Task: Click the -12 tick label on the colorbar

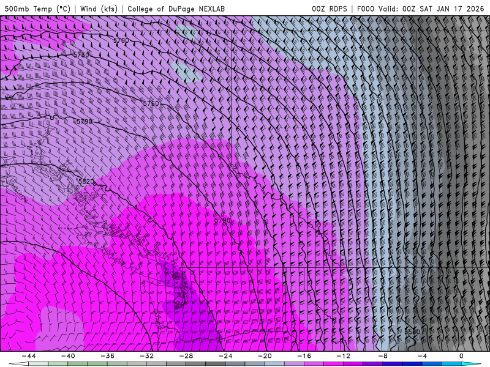Action: point(344,356)
